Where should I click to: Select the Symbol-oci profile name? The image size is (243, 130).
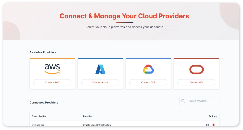pos(38,125)
